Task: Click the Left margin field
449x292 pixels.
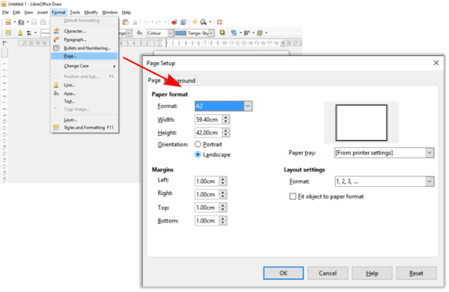Action: (207, 181)
